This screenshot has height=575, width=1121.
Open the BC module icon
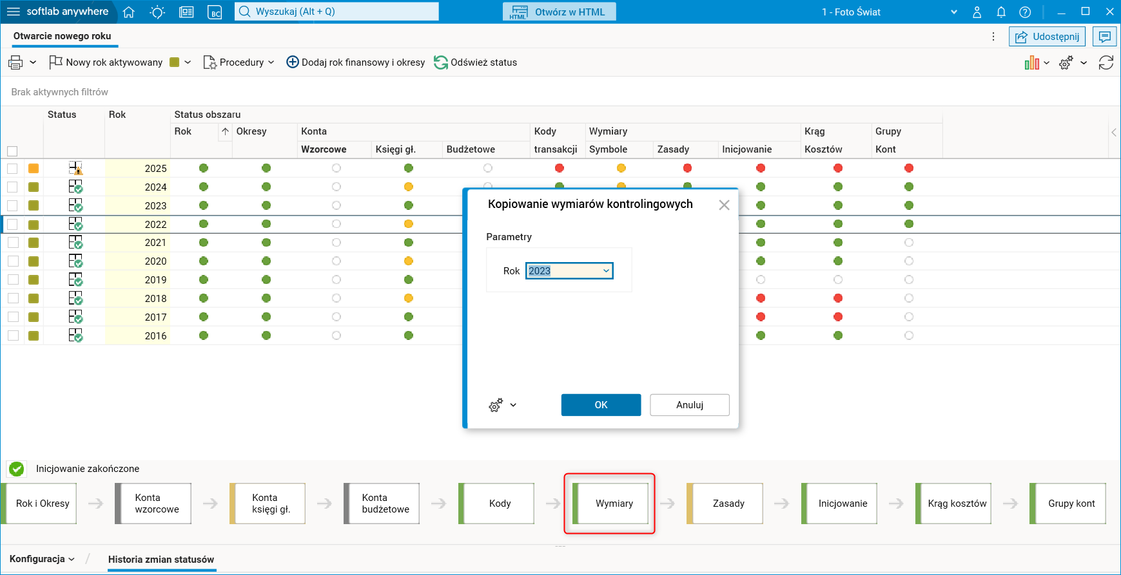[215, 12]
